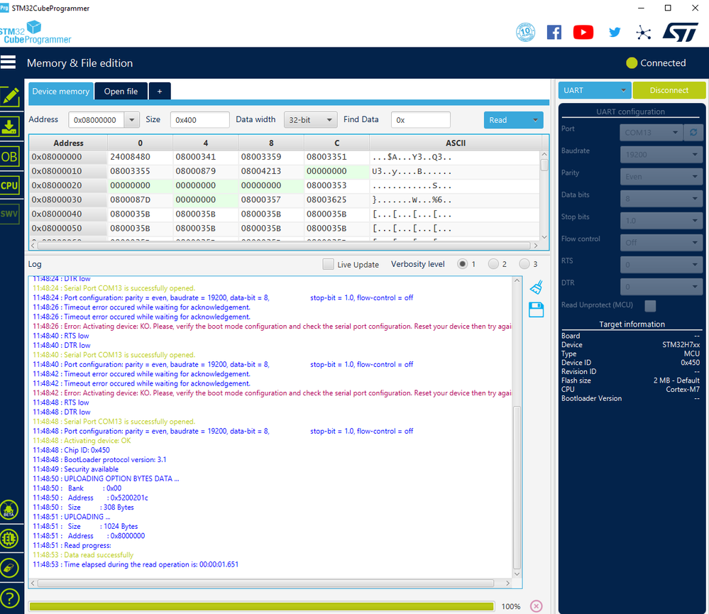Open the Flow control dropdown
The width and height of the screenshot is (709, 614).
point(661,242)
